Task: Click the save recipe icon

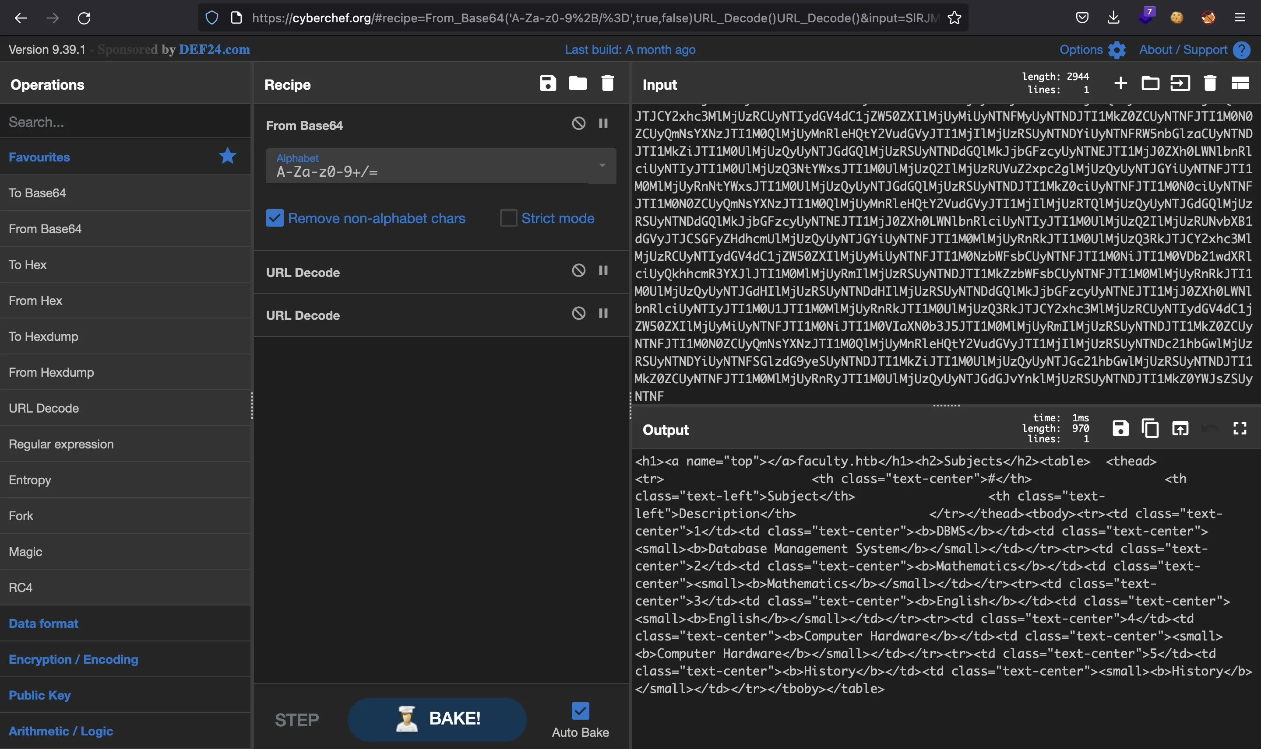Action: 548,84
